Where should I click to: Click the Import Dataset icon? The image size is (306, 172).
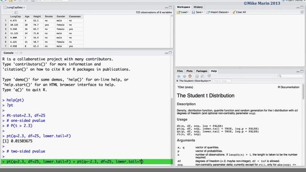point(208,12)
